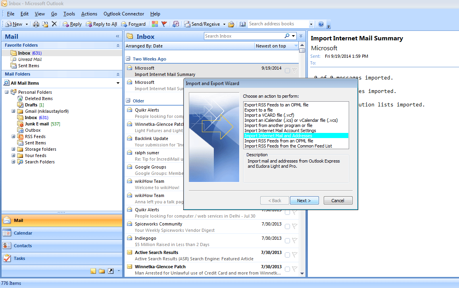
Task: Toggle flag on Microsoft 9/19/2014 message
Action: [x=295, y=70]
